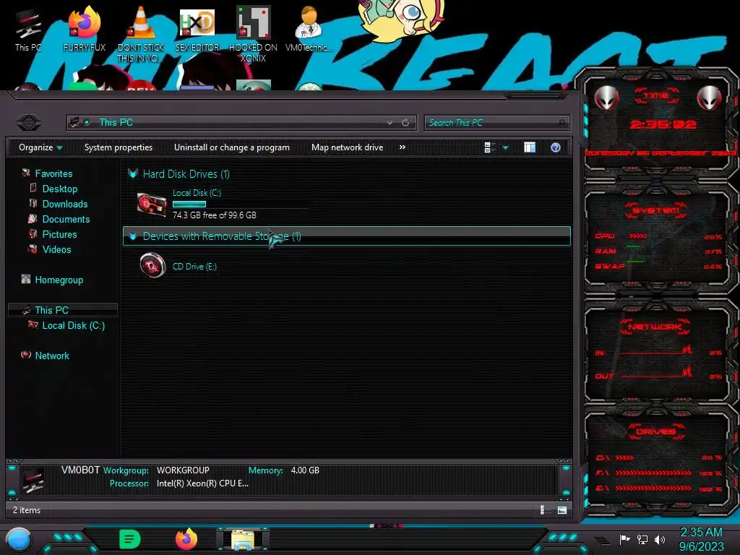Click Memory 4.00 GB value

(x=305, y=470)
